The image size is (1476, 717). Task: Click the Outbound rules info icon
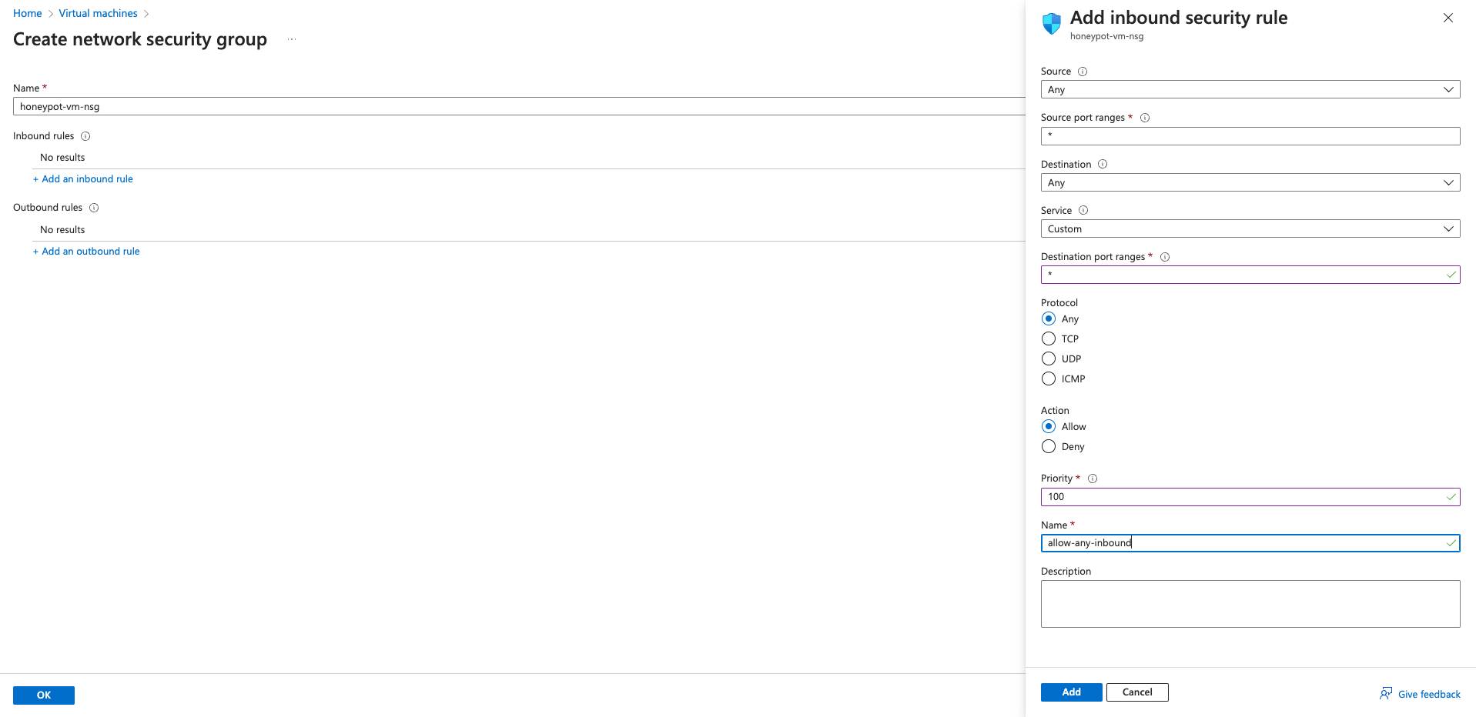pos(94,208)
